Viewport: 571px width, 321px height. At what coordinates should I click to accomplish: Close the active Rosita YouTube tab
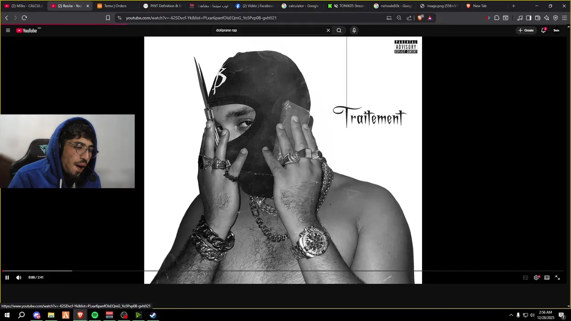coord(87,6)
